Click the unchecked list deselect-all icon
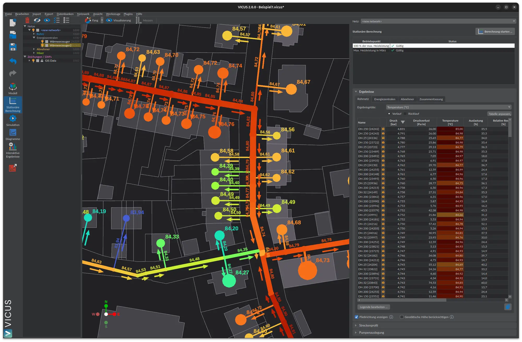Screen dimensions: 522x342 (66, 20)
